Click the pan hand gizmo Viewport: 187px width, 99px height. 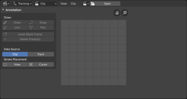117,13
